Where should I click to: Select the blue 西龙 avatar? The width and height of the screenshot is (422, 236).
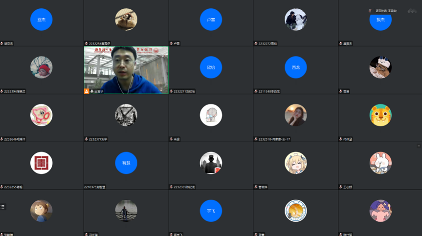295,67
